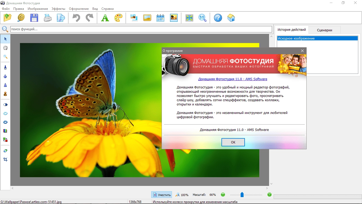This screenshot has height=204, width=362.
Task: Open the Файл menu
Action: 6,9
